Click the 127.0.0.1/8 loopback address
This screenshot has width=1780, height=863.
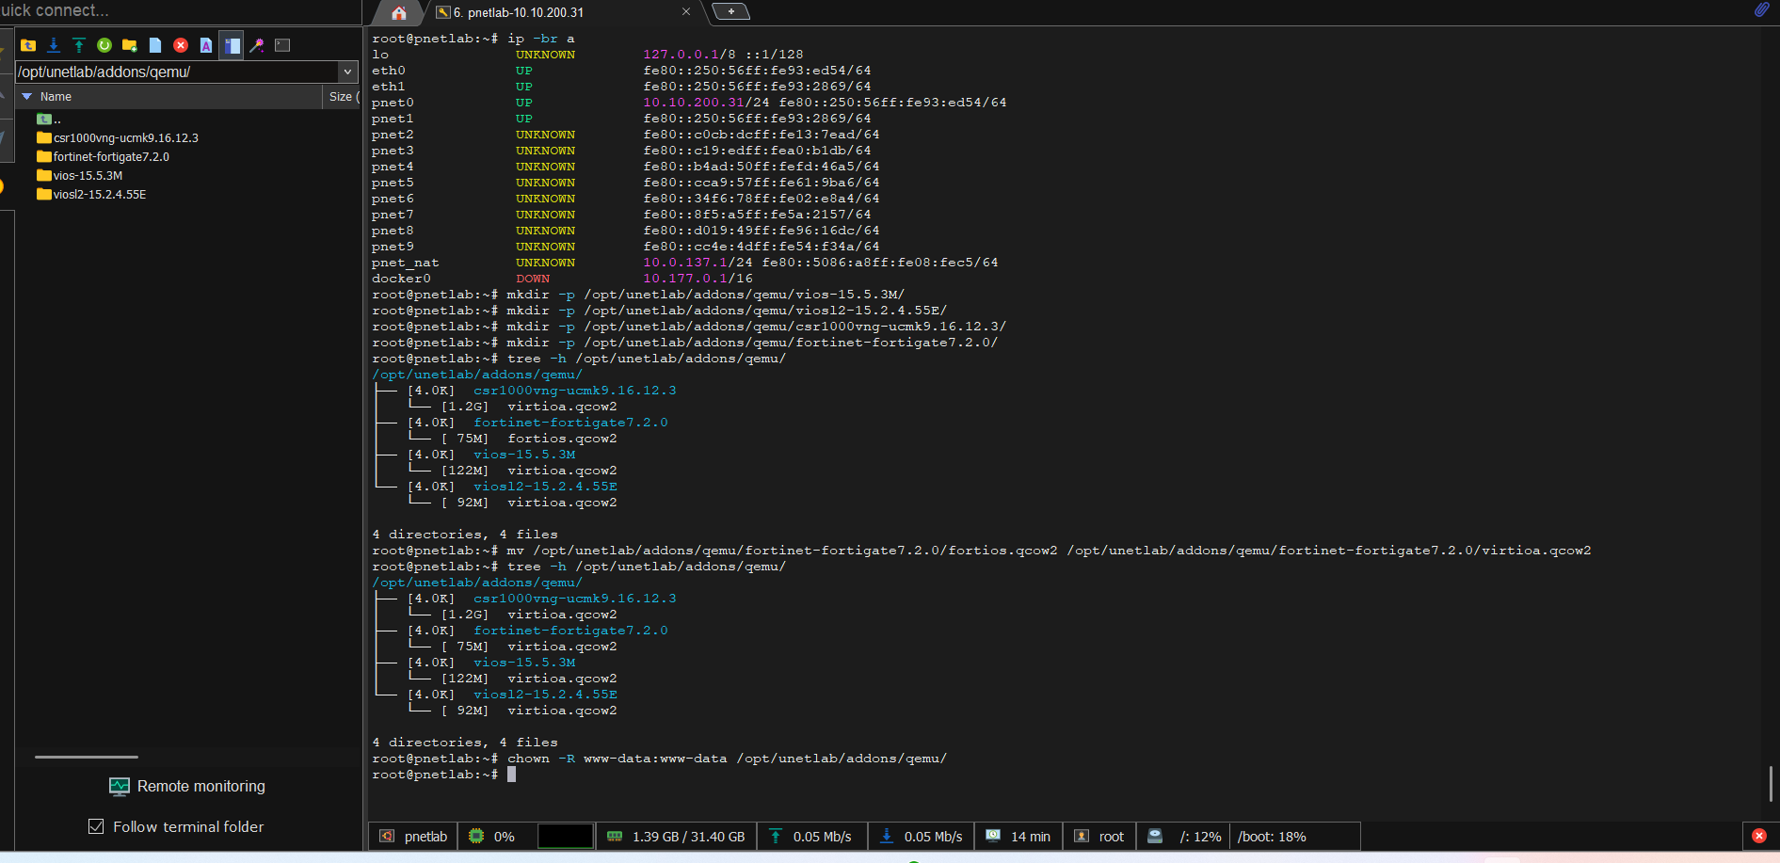pyautogui.click(x=689, y=55)
